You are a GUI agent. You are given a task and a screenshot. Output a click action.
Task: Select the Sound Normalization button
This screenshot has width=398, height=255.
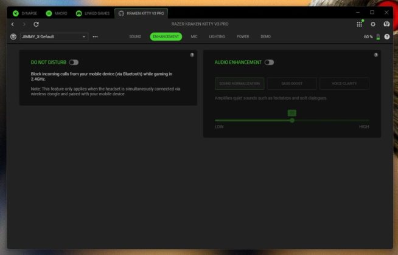coord(239,83)
